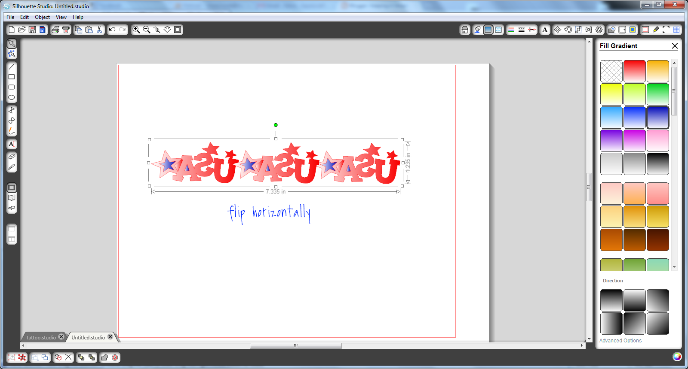
Task: Ungroup the selected shapes
Action: pyautogui.click(x=22, y=357)
